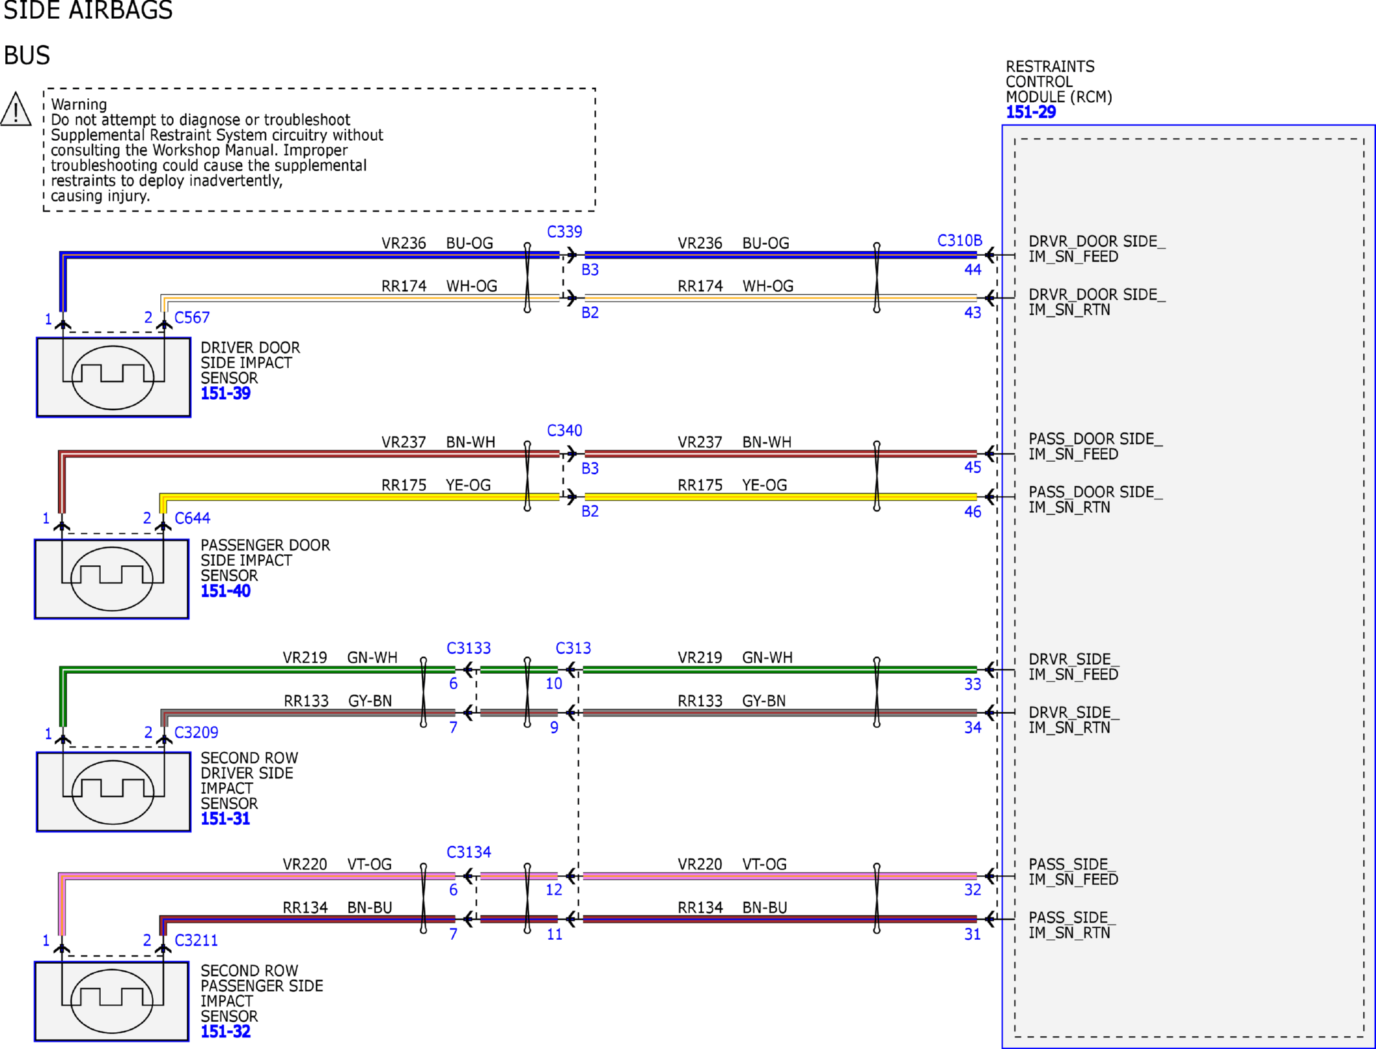Select the C339 connector label
The image size is (1376, 1049).
tap(565, 232)
